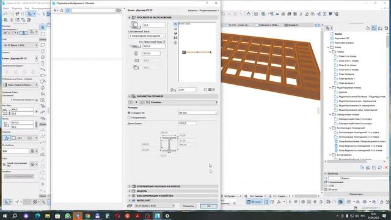This screenshot has width=391, height=220.
Task: Click the OK button
Action: (209, 206)
